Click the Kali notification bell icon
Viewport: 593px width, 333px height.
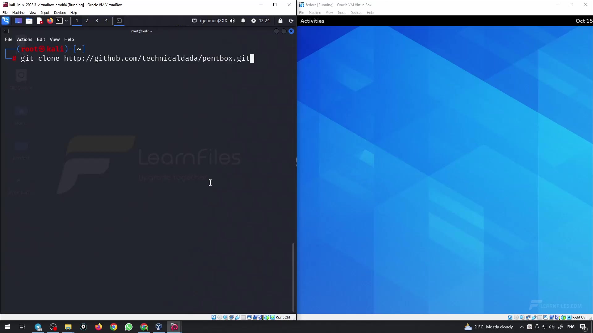(x=243, y=21)
